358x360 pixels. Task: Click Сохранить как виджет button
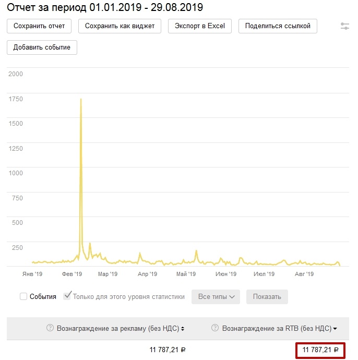click(x=120, y=26)
